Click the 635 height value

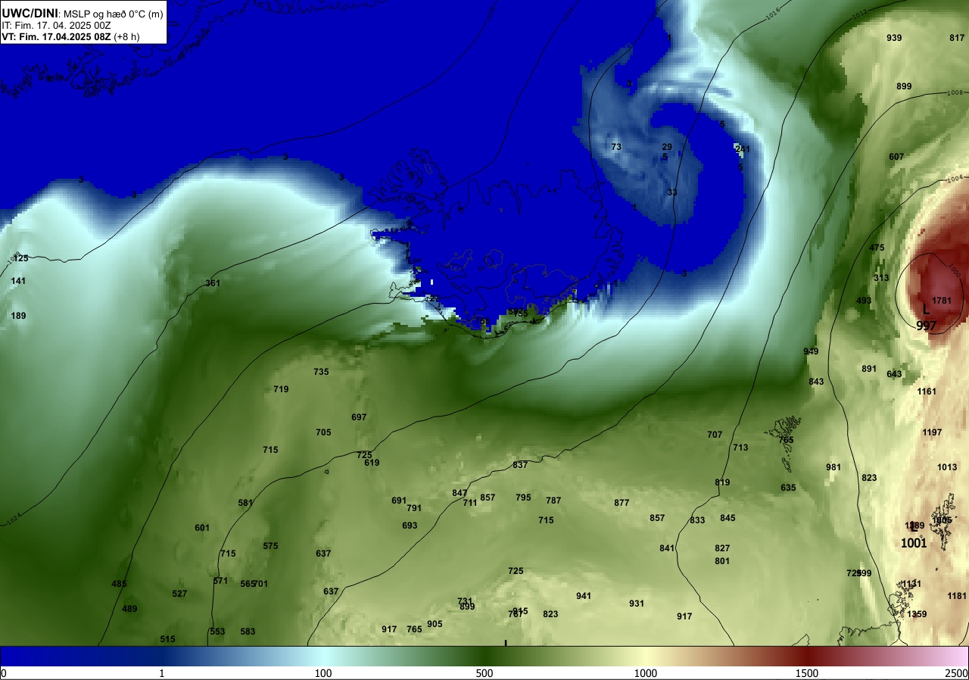788,488
